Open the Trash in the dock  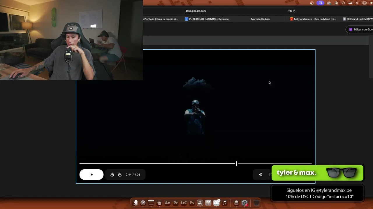(x=256, y=203)
